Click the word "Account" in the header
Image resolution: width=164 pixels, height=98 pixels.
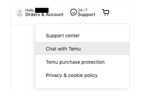[x=54, y=14]
